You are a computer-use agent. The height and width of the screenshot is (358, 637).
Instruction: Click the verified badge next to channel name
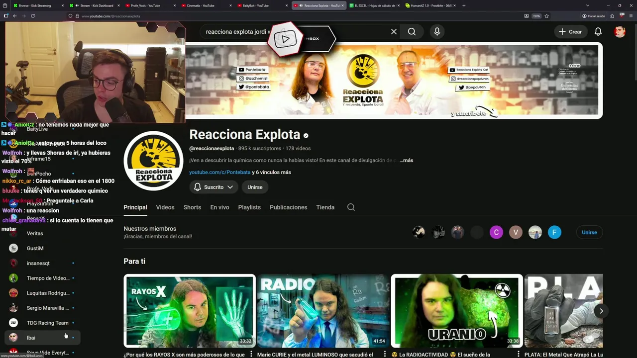coord(306,135)
